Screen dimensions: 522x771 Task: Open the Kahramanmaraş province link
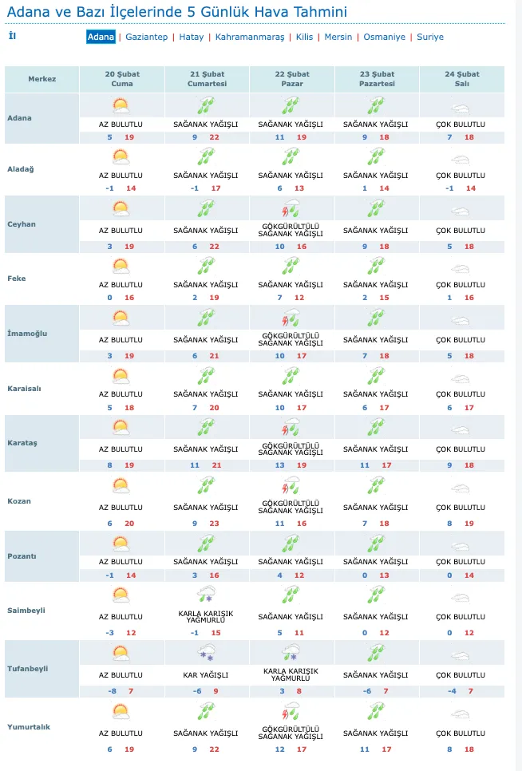pos(249,37)
